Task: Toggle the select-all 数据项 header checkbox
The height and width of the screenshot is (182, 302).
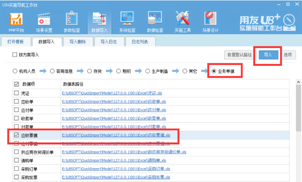Action: (16, 84)
